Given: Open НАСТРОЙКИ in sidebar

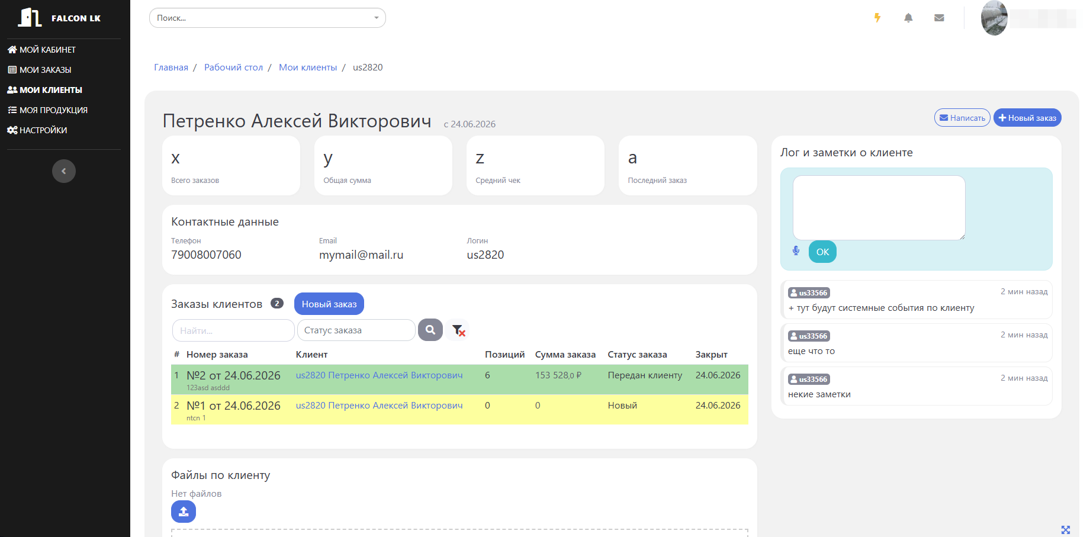Looking at the screenshot, I should pos(37,130).
